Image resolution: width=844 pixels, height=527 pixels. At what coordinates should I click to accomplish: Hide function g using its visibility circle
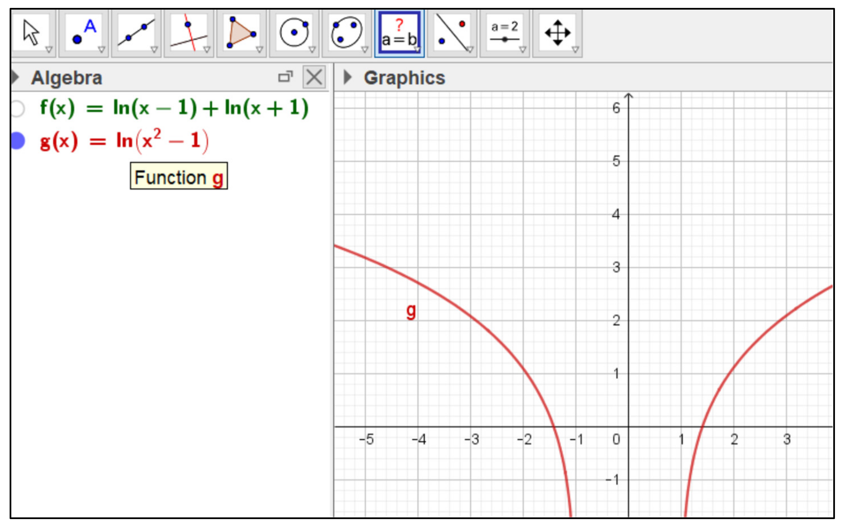[18, 141]
